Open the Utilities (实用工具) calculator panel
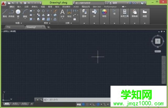The height and width of the screenshot is (108, 168). pyautogui.click(x=124, y=13)
